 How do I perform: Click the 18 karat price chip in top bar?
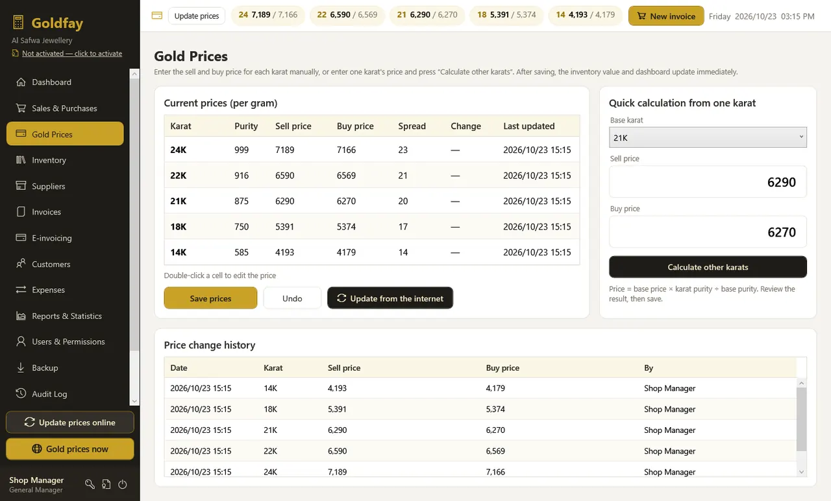[506, 16]
